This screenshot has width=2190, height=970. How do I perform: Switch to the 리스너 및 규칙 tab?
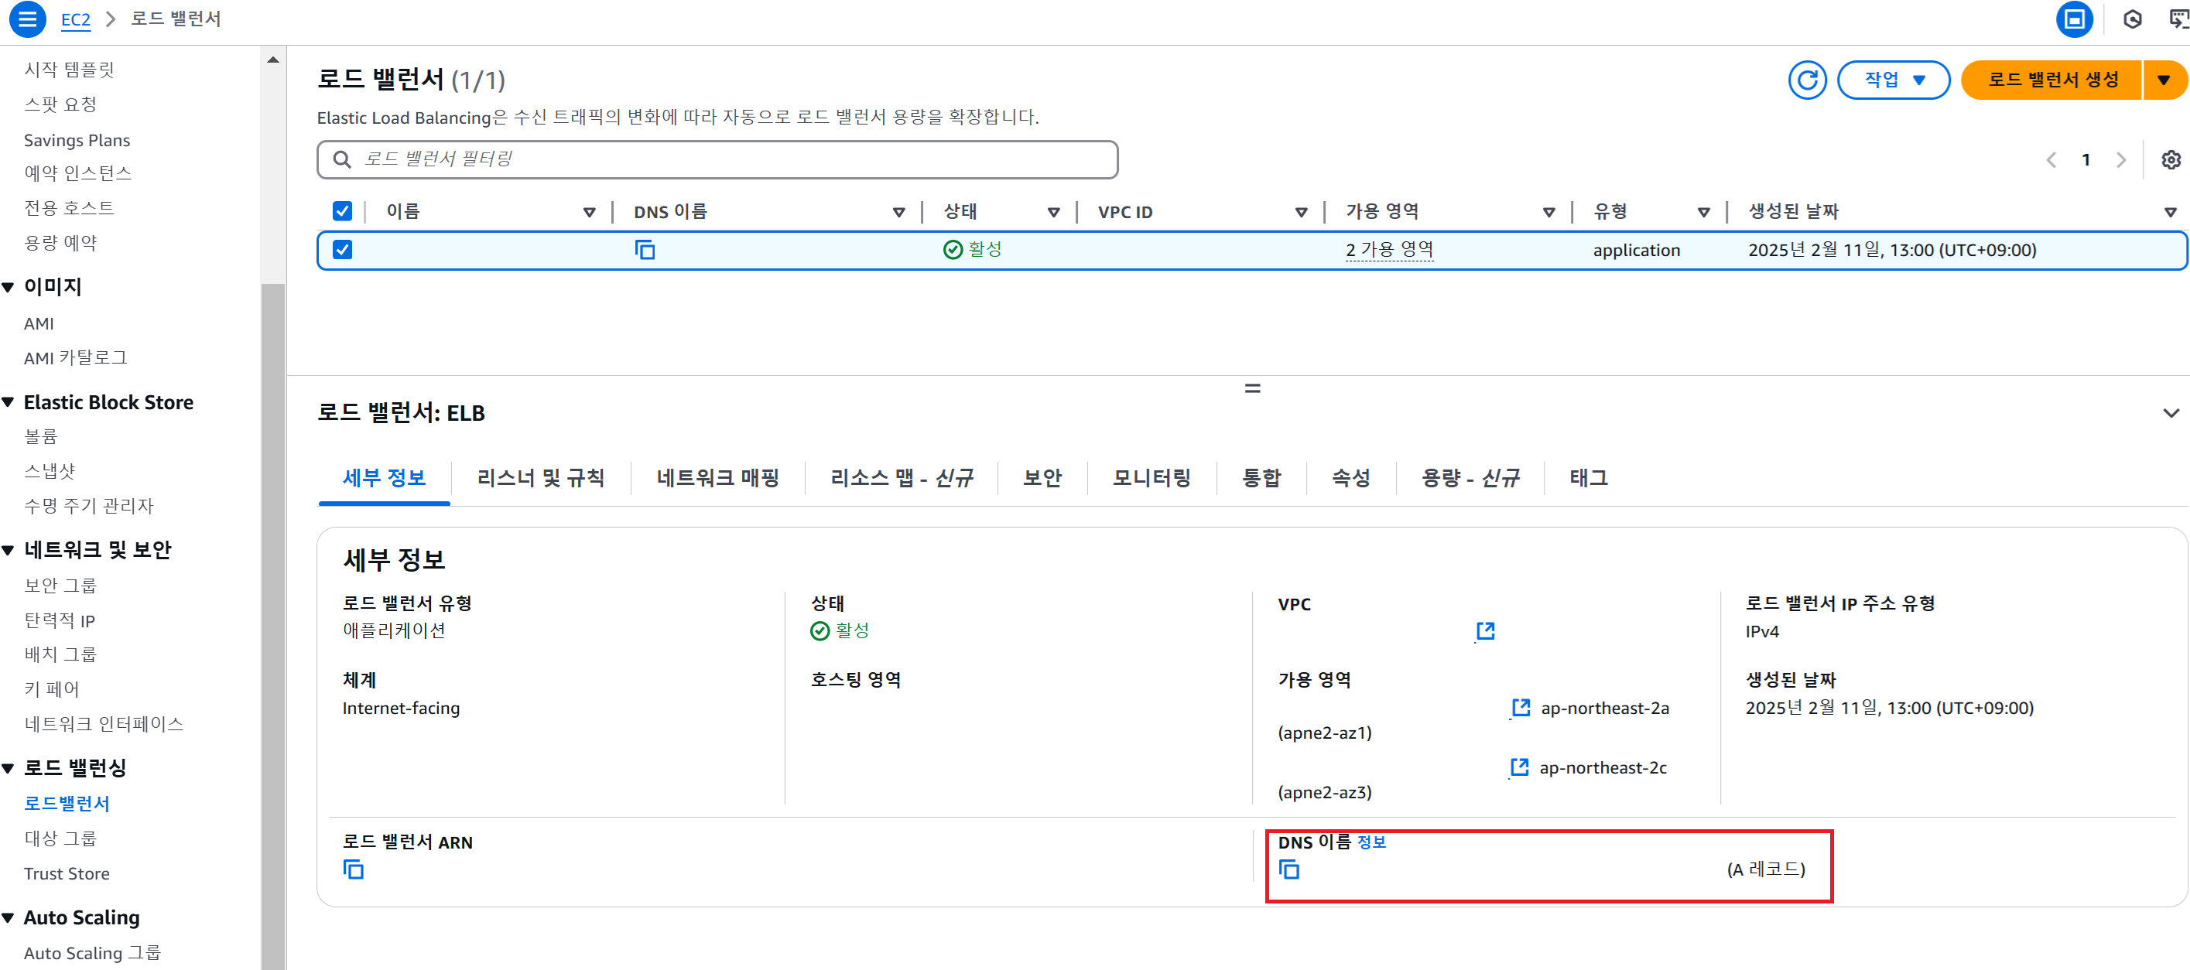(540, 478)
